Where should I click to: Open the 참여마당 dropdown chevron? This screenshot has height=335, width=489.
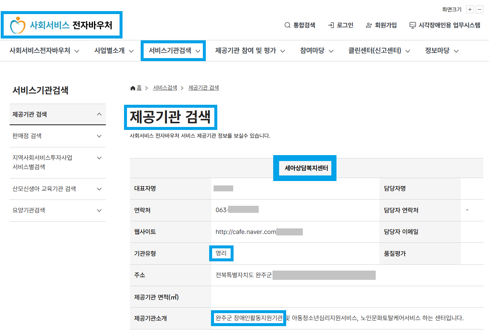pyautogui.click(x=331, y=51)
